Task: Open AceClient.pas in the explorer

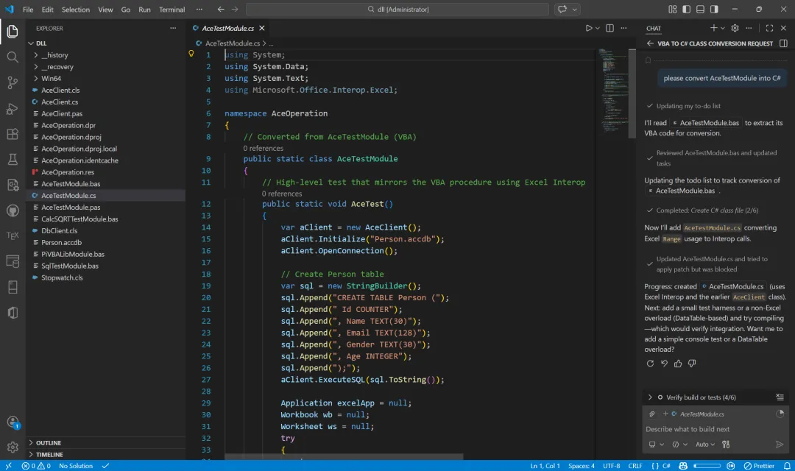Action: click(x=62, y=113)
